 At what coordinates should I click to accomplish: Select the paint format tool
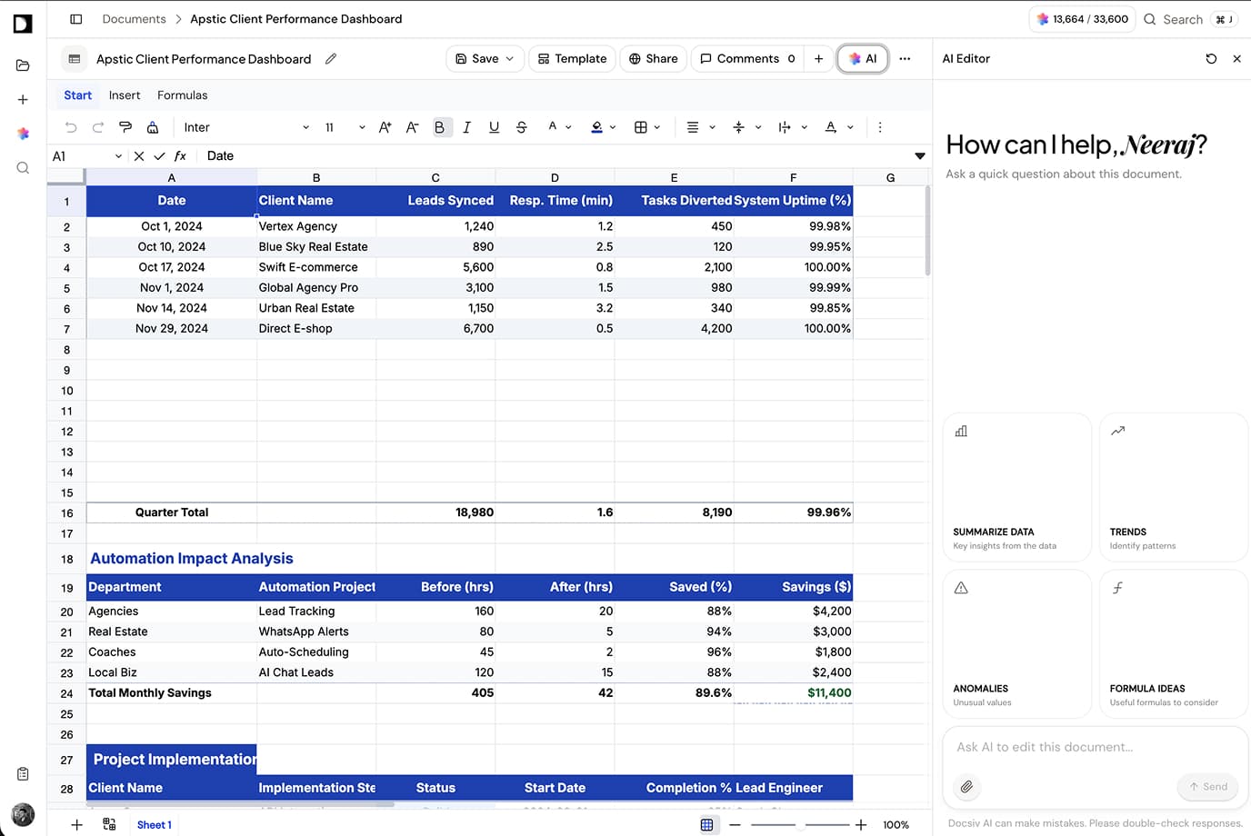[x=125, y=127]
